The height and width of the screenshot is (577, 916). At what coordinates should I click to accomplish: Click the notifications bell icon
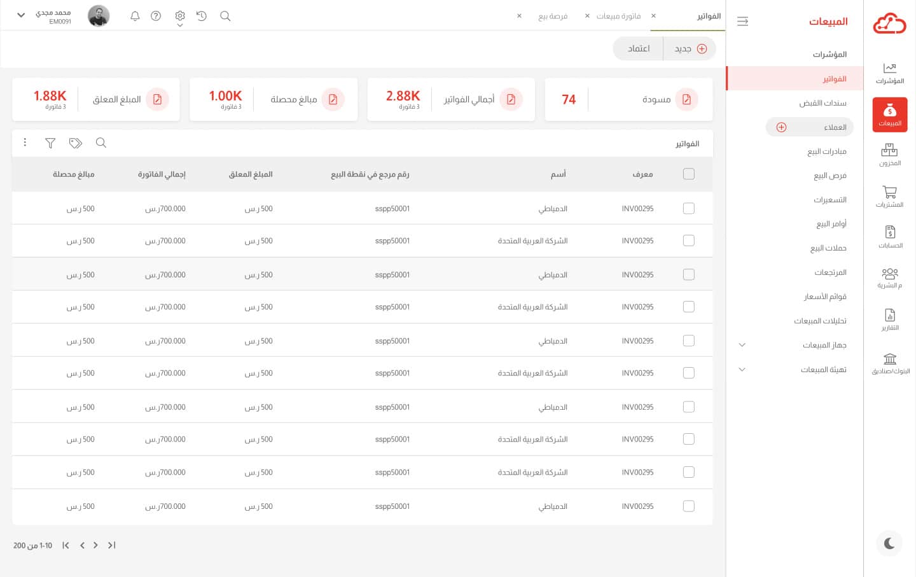click(x=135, y=16)
